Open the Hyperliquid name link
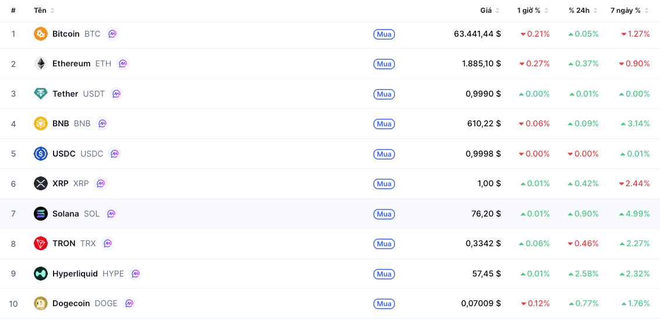This screenshot has width=660, height=319. [x=75, y=274]
